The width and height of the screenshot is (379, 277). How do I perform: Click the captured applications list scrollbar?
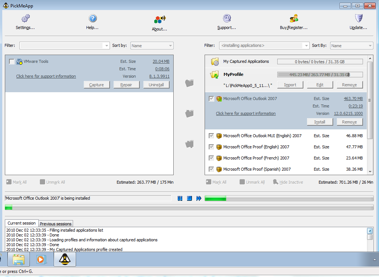tap(370, 100)
